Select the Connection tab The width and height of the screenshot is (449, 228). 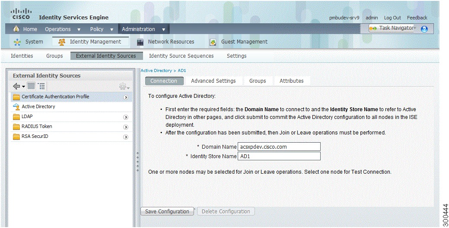(x=164, y=81)
